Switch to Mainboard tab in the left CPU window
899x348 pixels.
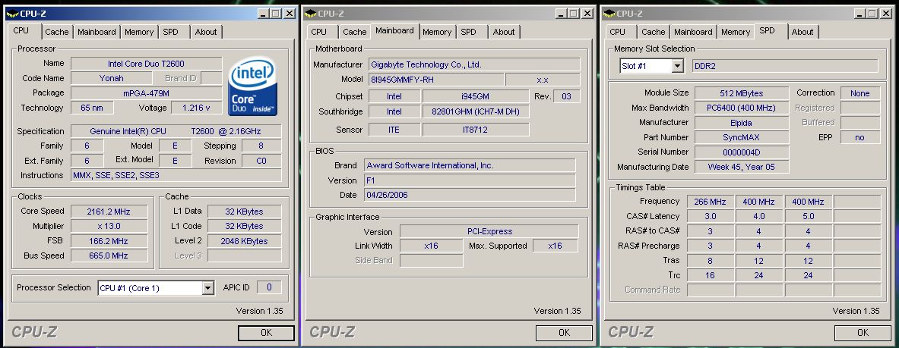tap(97, 32)
